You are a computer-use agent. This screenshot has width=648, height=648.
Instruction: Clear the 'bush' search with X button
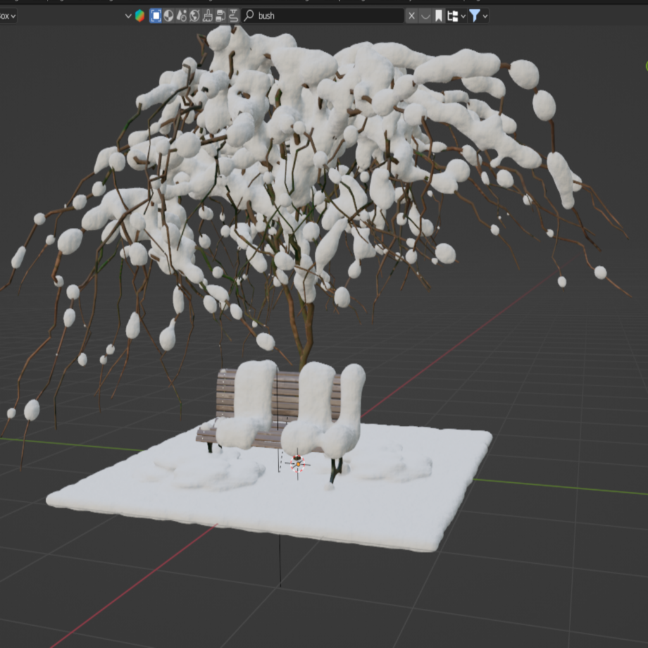coord(411,16)
